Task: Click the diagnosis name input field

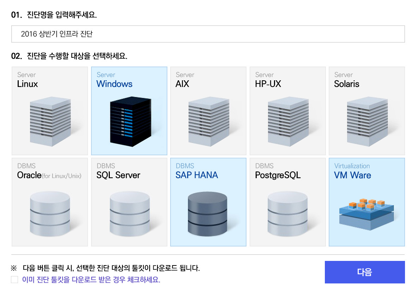Action: point(208,34)
